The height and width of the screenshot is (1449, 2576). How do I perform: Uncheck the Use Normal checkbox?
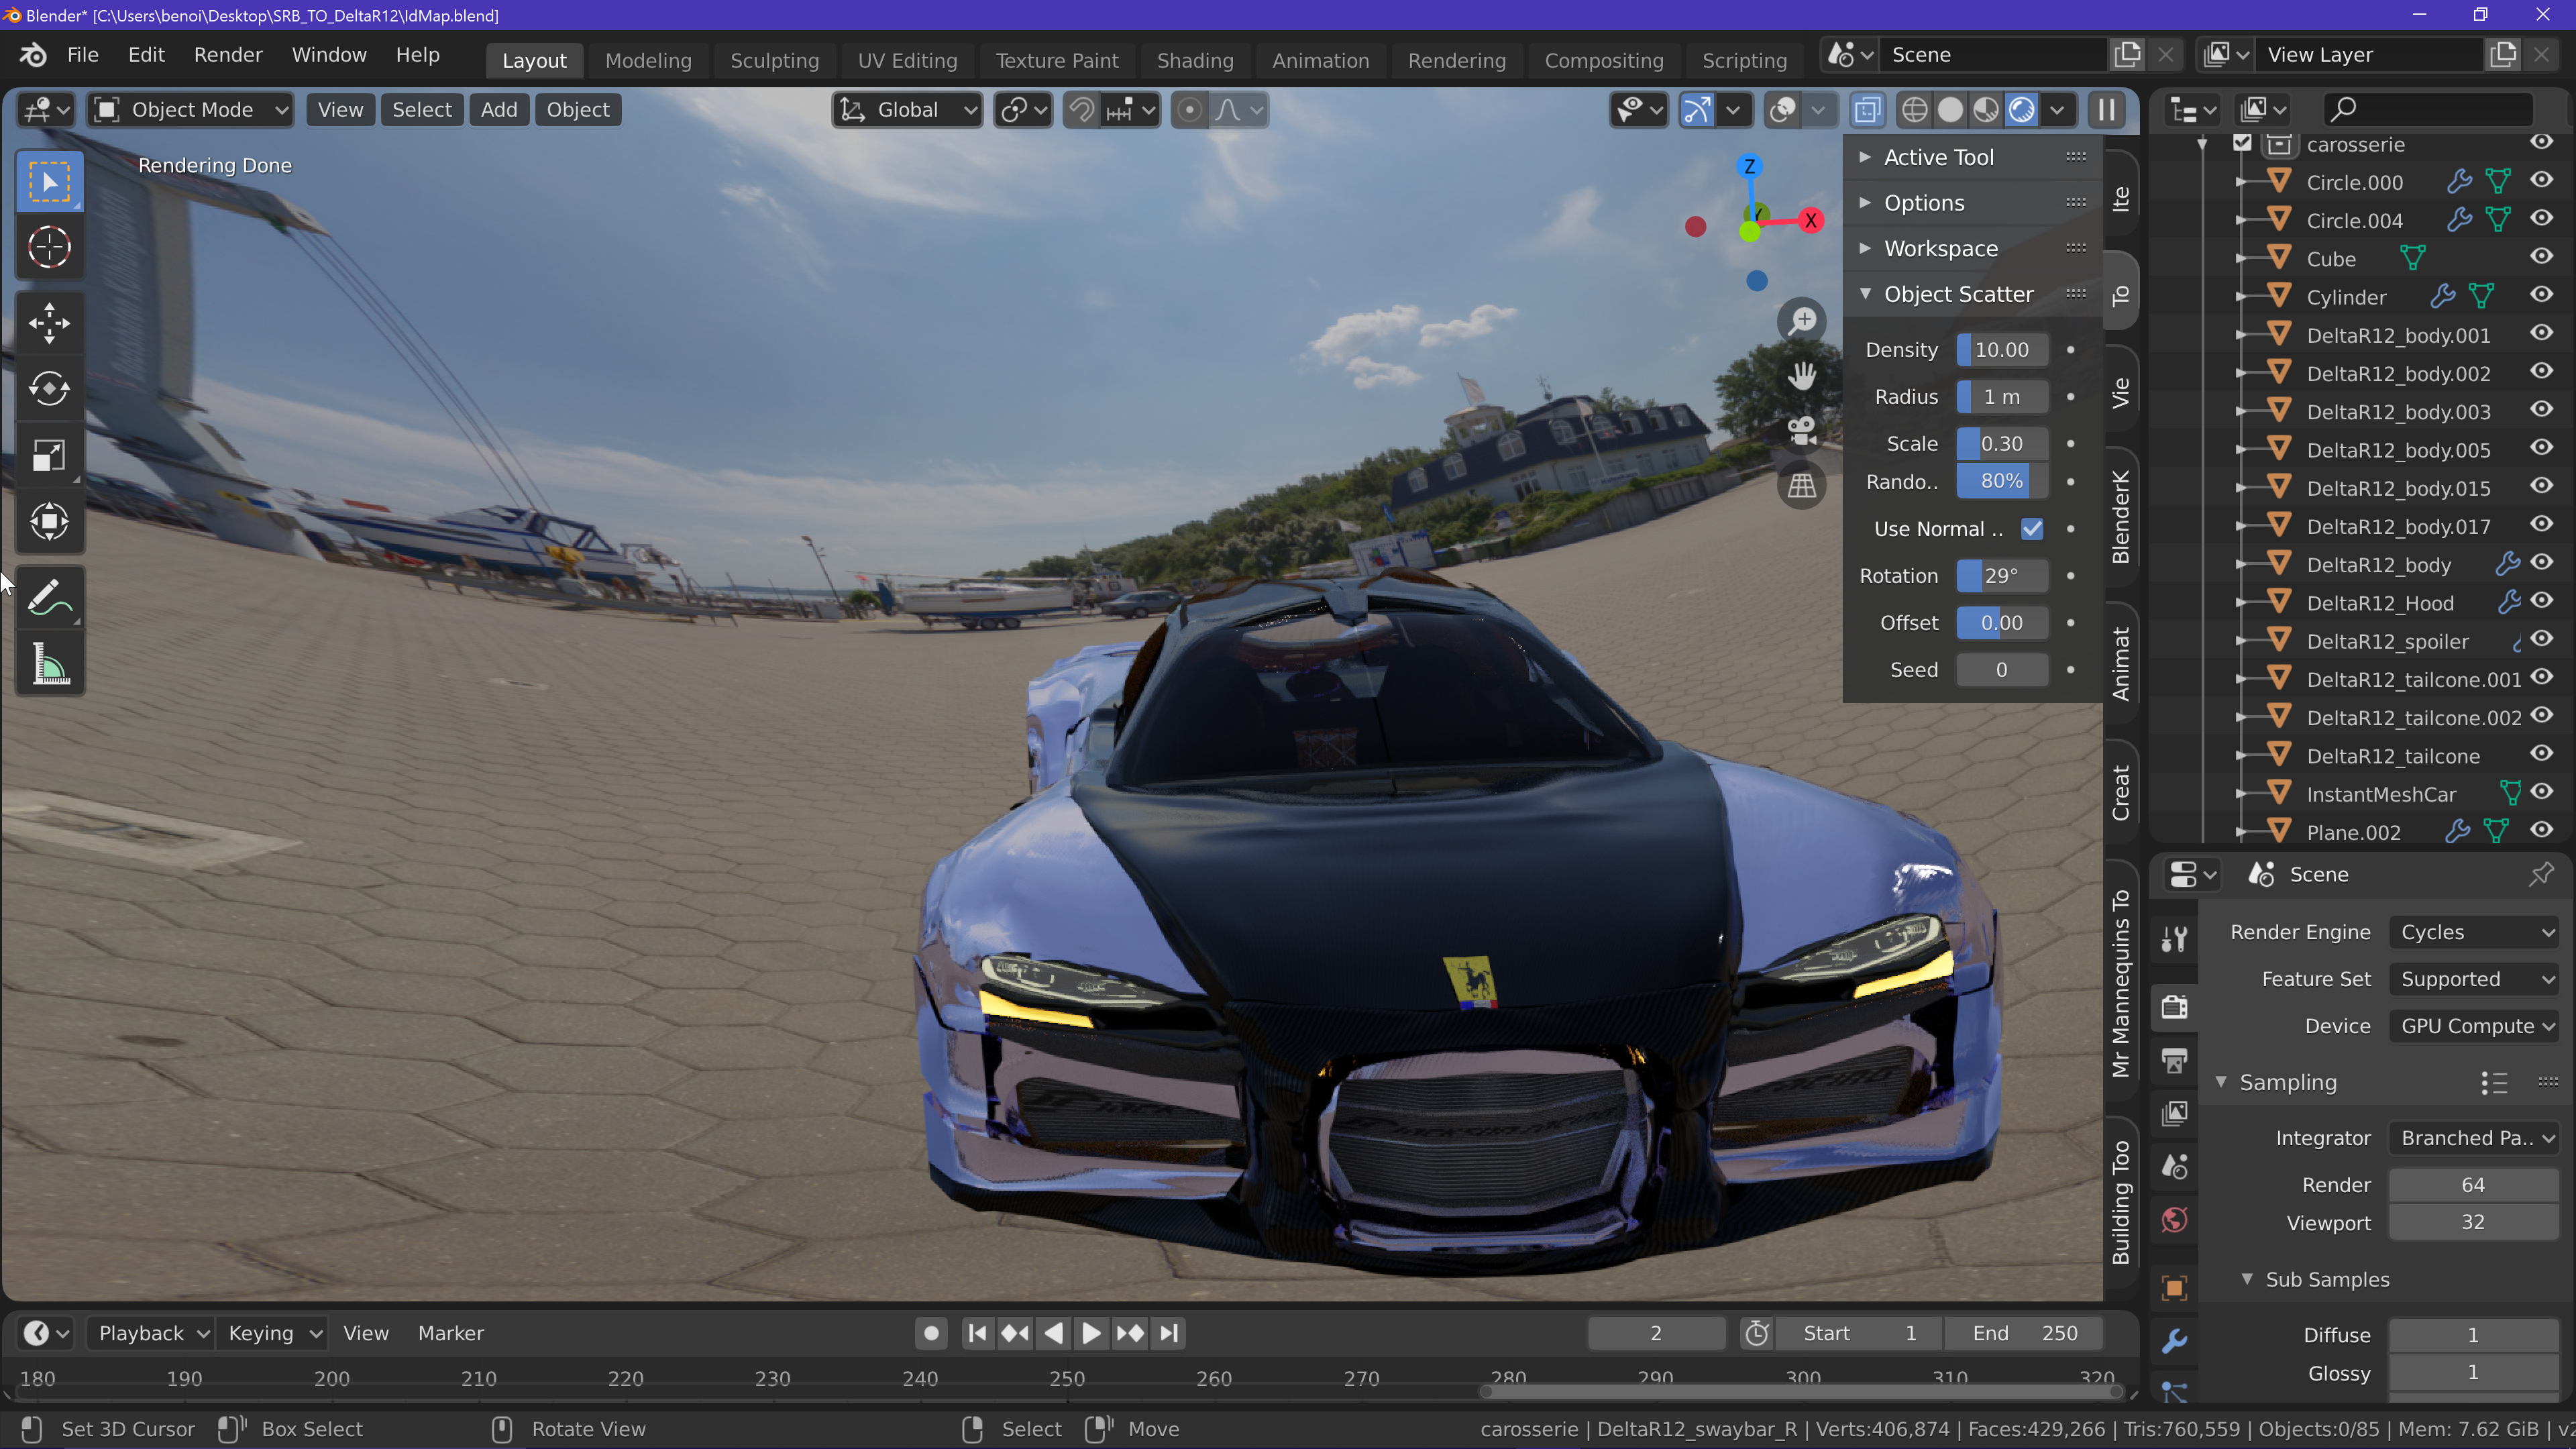(2031, 529)
